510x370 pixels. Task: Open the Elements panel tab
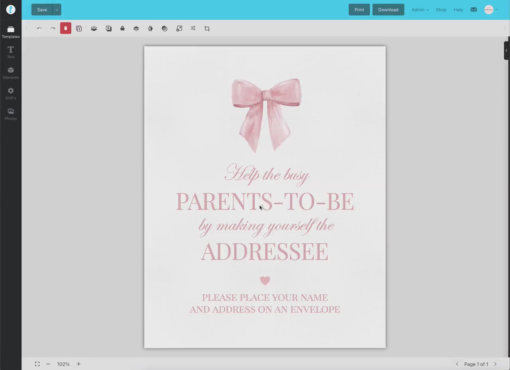(11, 73)
